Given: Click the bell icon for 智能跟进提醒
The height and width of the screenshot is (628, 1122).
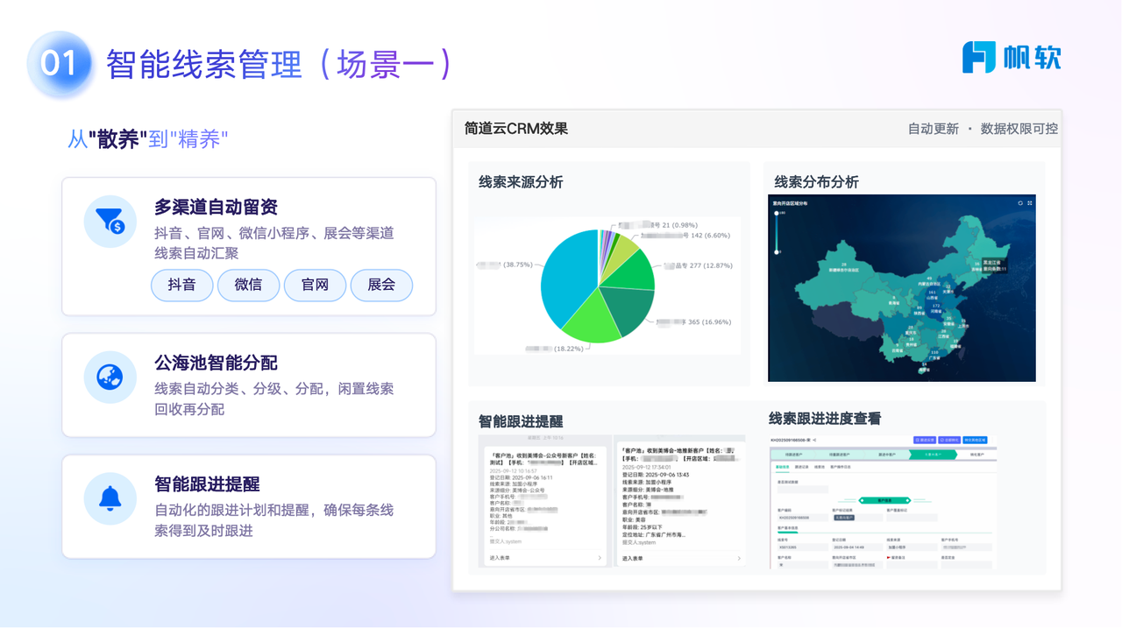Looking at the screenshot, I should (110, 498).
